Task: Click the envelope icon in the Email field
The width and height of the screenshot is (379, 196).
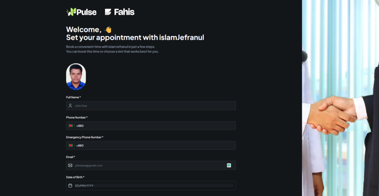Action: pos(70,165)
